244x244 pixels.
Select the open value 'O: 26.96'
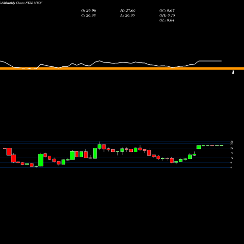[88, 10]
